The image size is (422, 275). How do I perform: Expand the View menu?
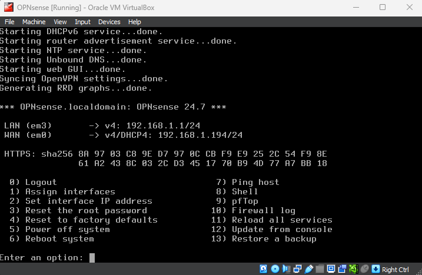(x=60, y=22)
